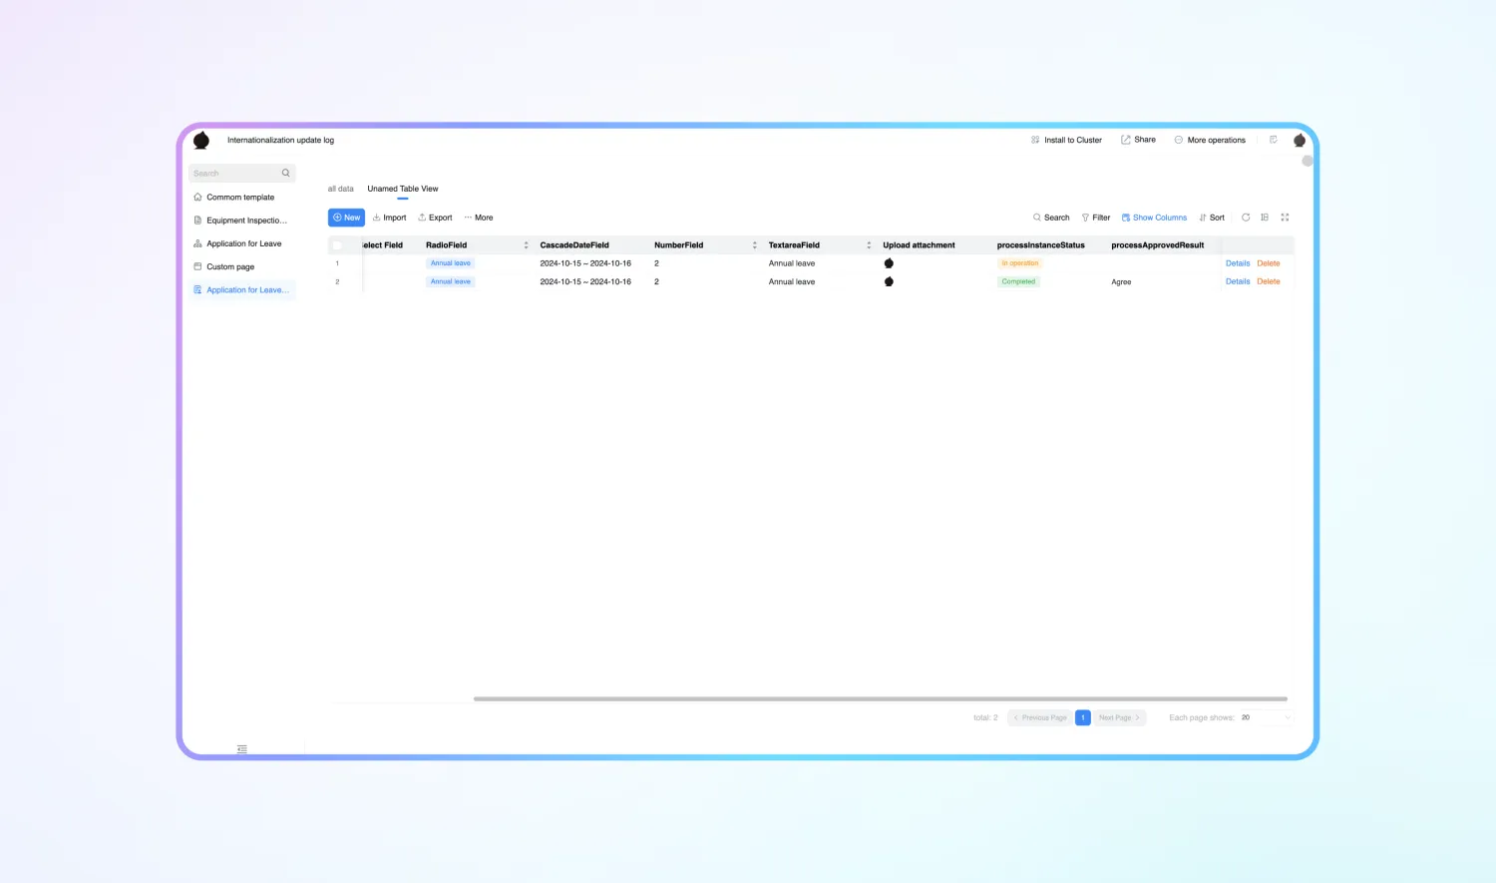Collapse sidebar using the bottom menu icon

(x=242, y=749)
